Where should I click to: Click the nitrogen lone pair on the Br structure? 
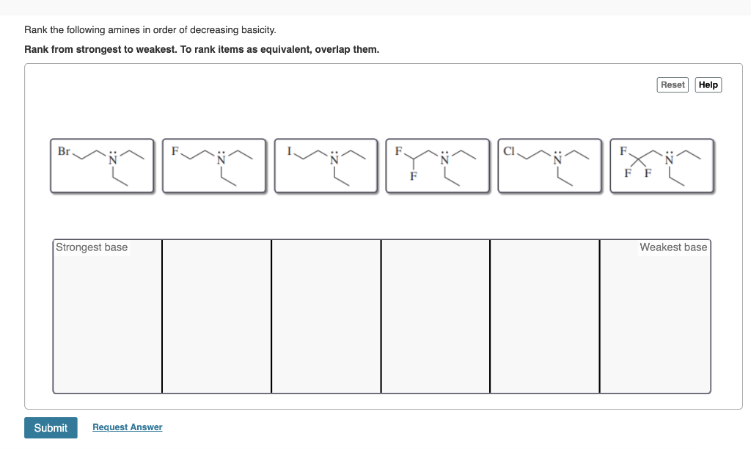click(x=111, y=152)
